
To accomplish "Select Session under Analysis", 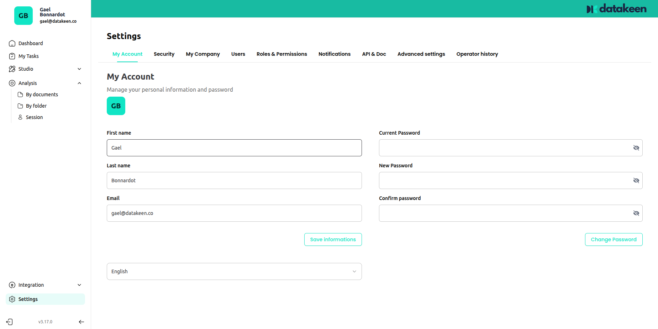I will pyautogui.click(x=34, y=117).
